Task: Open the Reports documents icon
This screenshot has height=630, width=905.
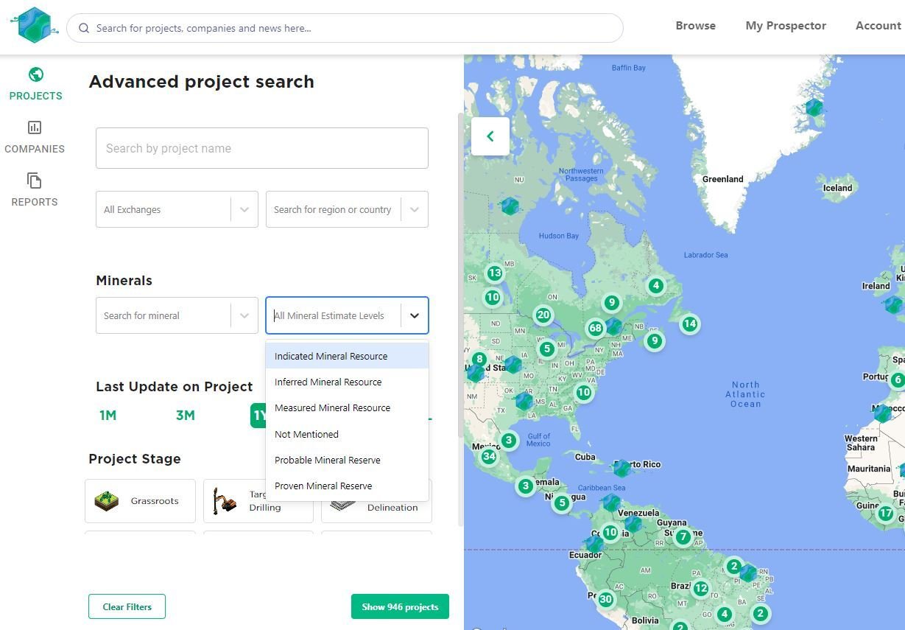Action: pos(35,181)
